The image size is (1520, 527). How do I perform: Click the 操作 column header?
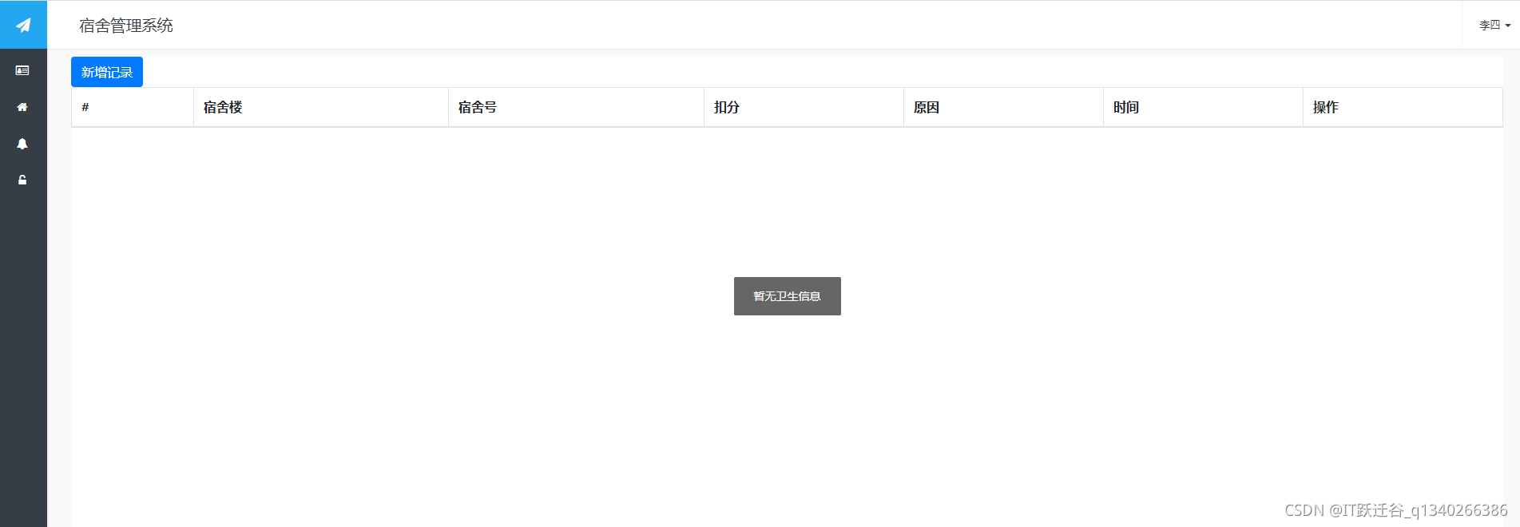1403,107
